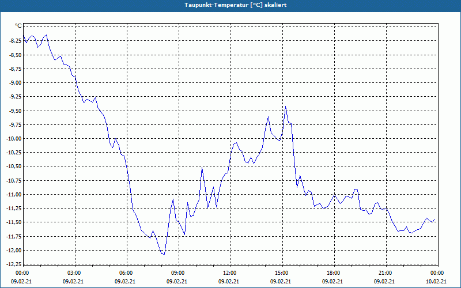Select the 09:00 x-axis time label
The width and height of the screenshot is (461, 288).
[x=179, y=273]
